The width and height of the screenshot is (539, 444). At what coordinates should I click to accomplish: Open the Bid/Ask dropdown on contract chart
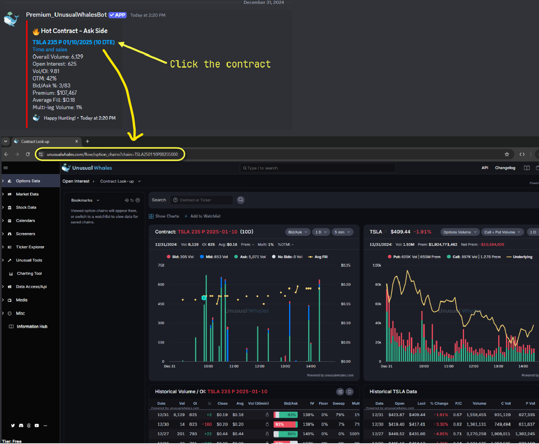tap(298, 232)
